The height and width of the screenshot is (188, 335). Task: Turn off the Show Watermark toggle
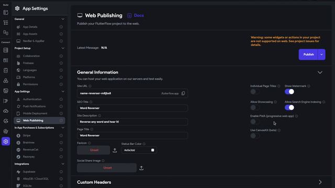pyautogui.click(x=289, y=92)
